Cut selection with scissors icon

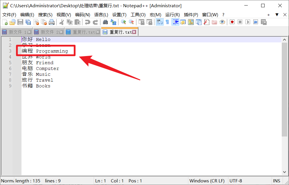[62, 22]
